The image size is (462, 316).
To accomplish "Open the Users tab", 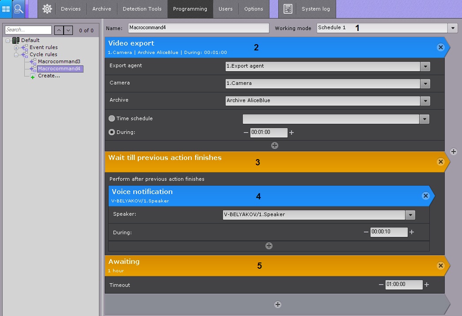I will pos(225,9).
